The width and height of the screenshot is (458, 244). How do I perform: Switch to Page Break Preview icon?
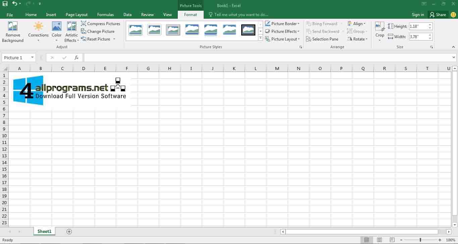click(392, 240)
